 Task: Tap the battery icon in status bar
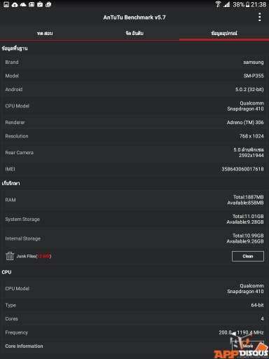[248, 4]
